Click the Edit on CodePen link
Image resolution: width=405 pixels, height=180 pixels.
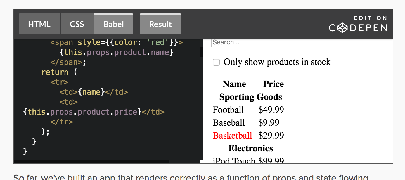pyautogui.click(x=358, y=24)
